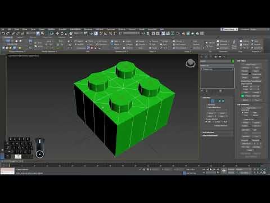Switch to the Create command panel tab
270x203 pixels.
(202, 56)
